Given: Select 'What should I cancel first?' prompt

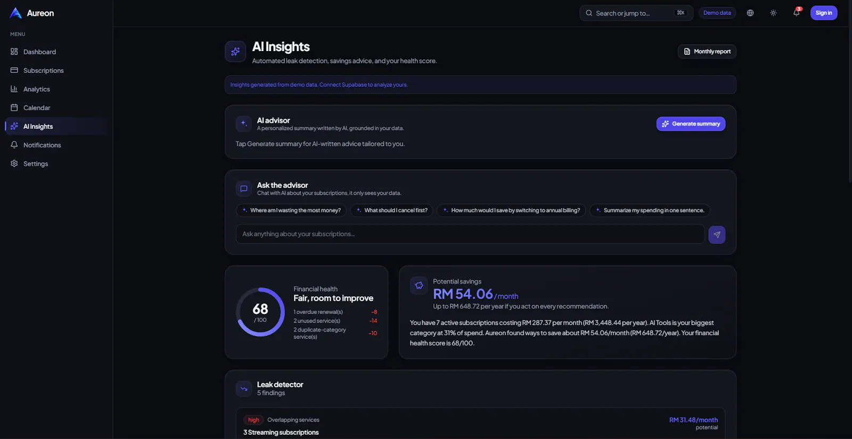Looking at the screenshot, I should coord(392,210).
